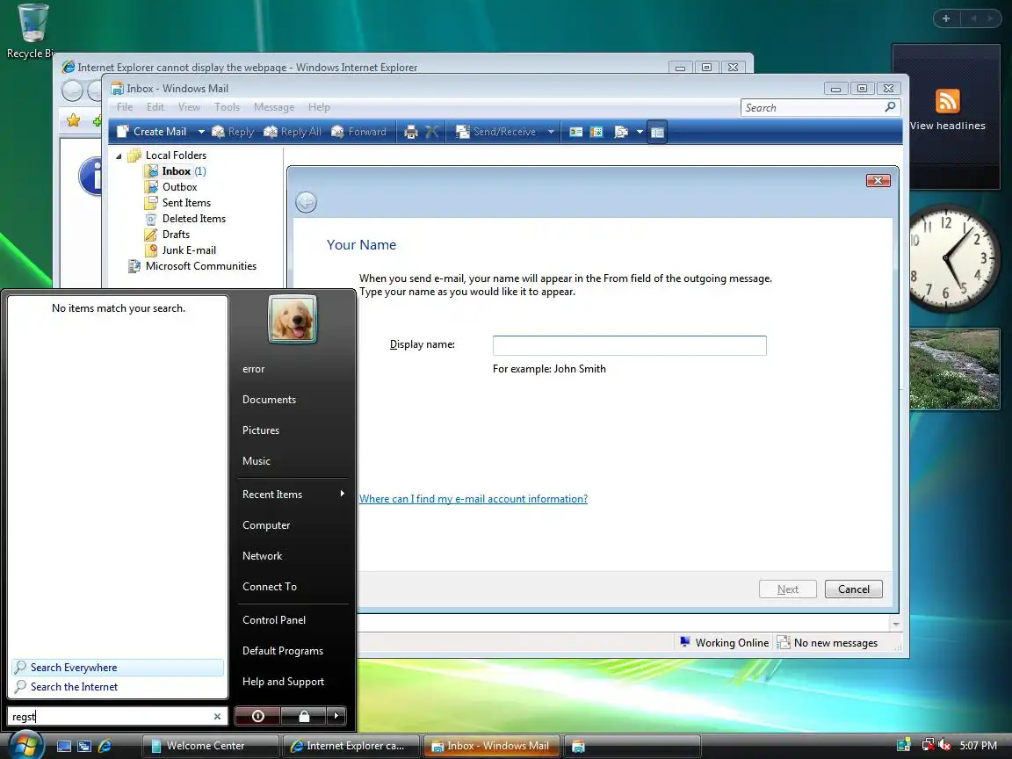The image size is (1012, 759).
Task: Click the Find icon in Mail toolbar
Action: pyautogui.click(x=621, y=133)
